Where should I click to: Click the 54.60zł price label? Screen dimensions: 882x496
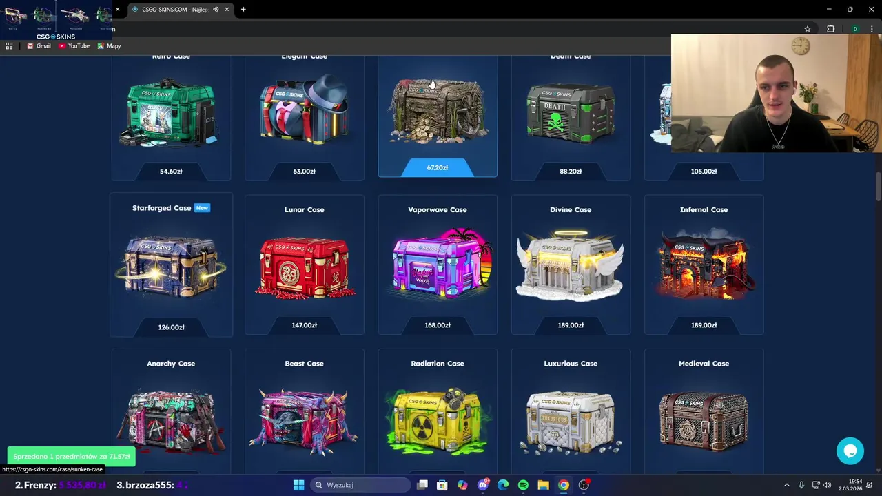[171, 171]
